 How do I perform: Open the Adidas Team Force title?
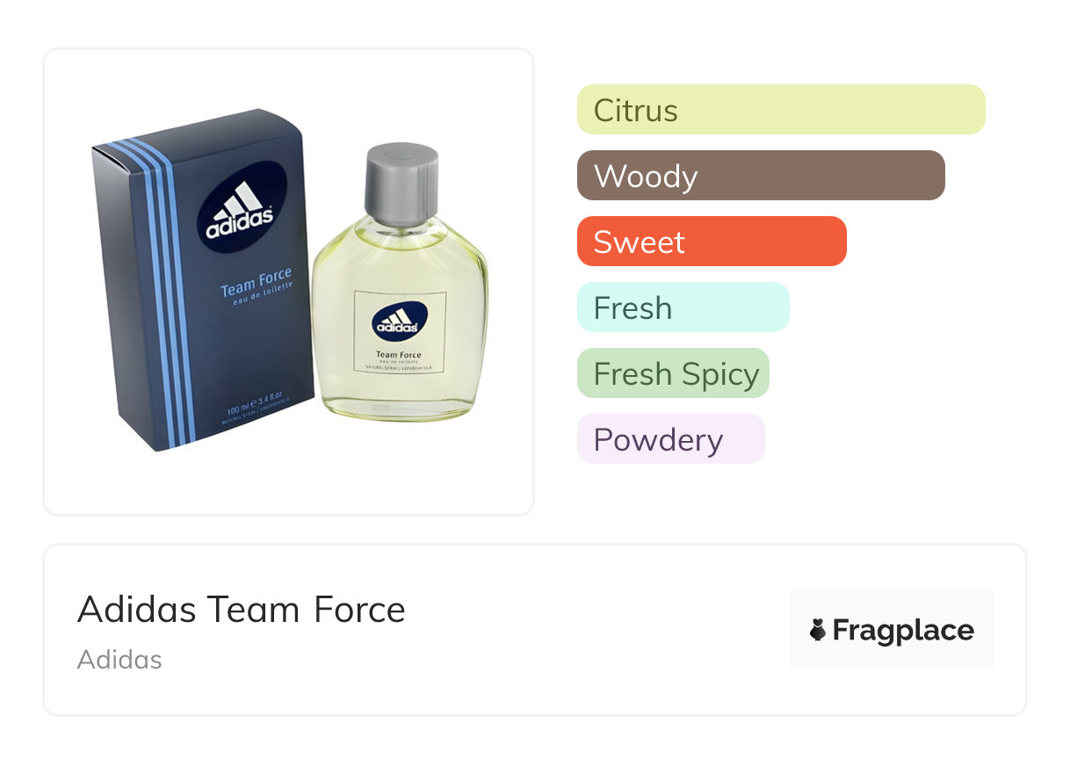tap(242, 610)
